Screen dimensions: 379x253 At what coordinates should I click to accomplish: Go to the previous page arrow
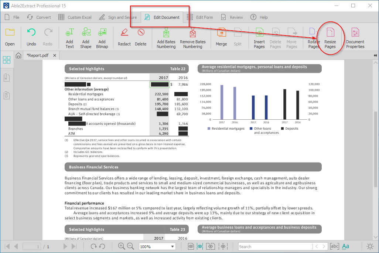[x=16, y=246]
